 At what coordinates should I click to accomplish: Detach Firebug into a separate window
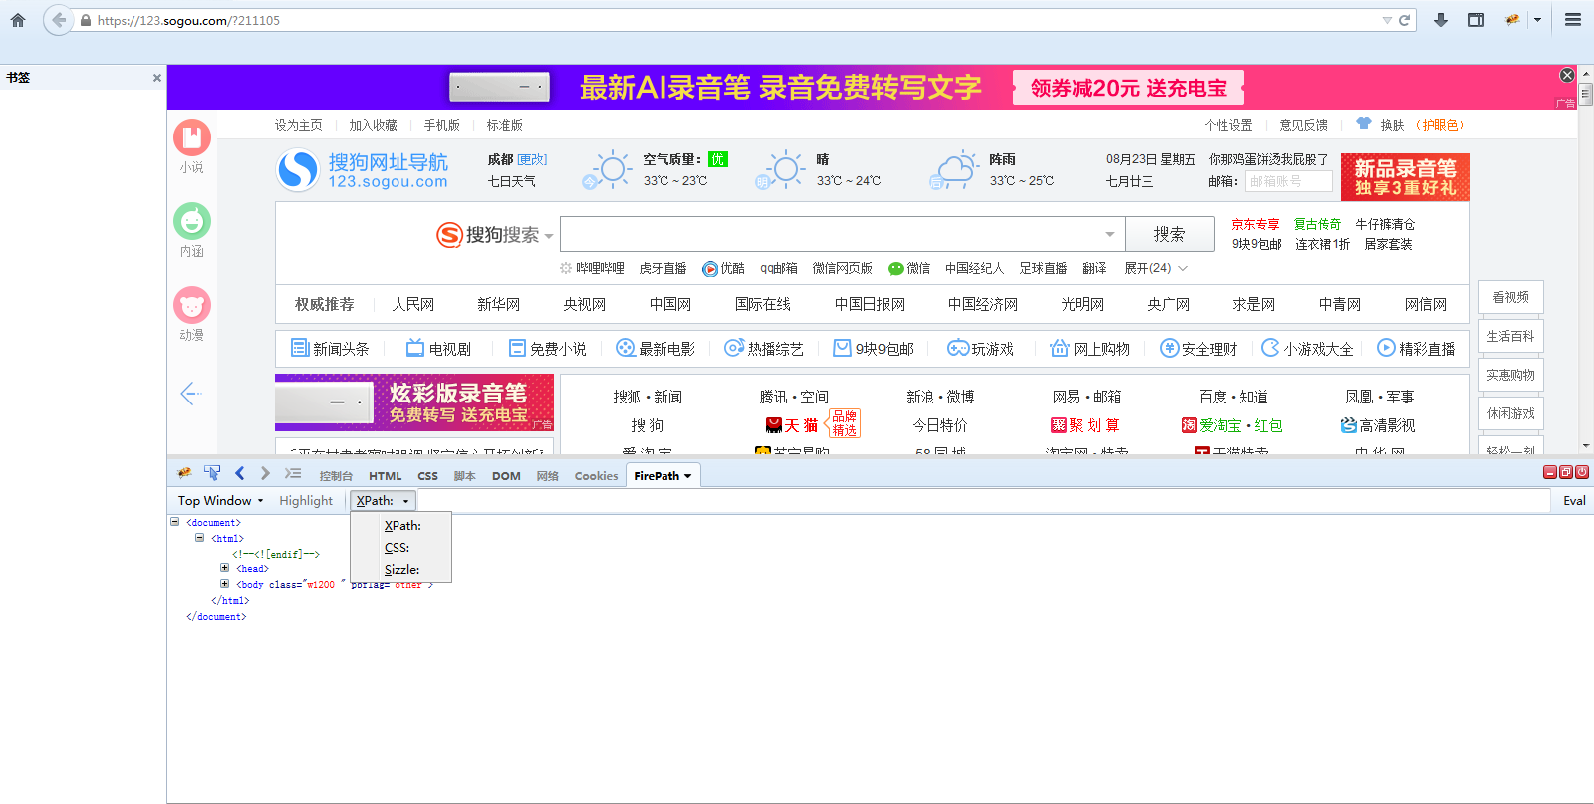1566,472
